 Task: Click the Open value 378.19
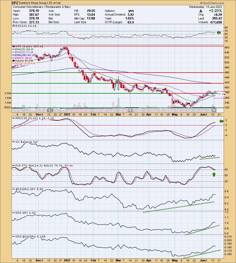(x=34, y=11)
